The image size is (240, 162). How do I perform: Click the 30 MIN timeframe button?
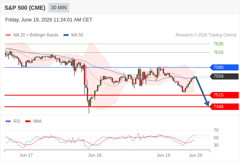pos(59,8)
